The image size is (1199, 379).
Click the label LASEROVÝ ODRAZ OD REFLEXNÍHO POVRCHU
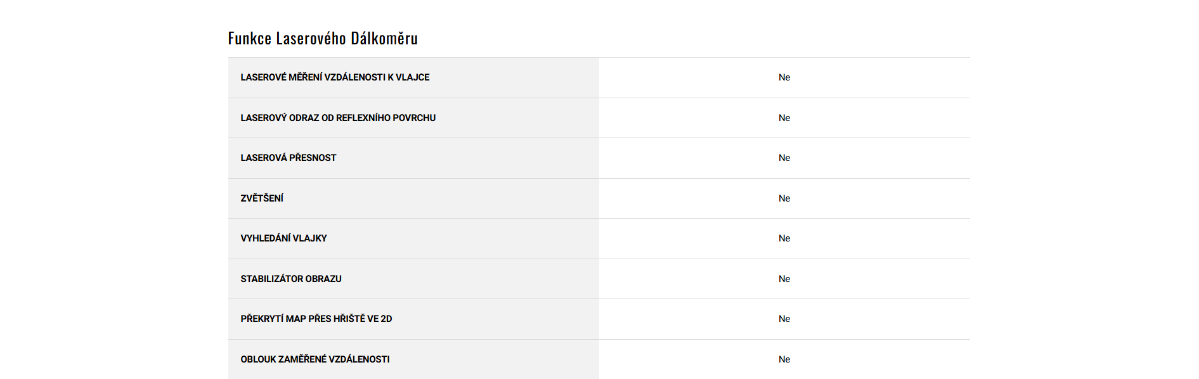[x=338, y=118]
